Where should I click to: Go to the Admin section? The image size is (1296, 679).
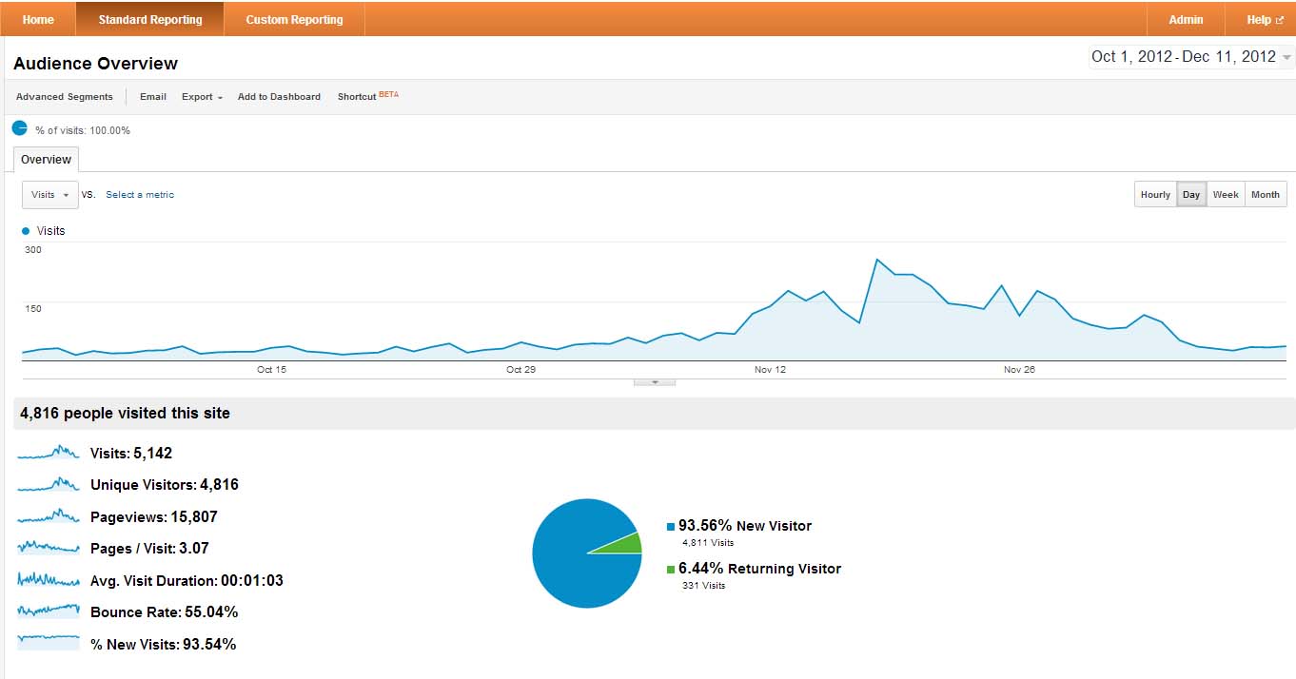(x=1186, y=19)
